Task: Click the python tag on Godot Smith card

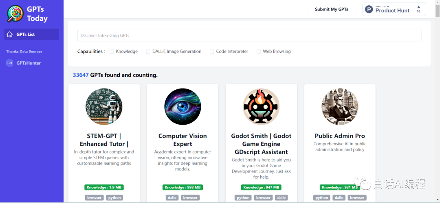Action: tap(243, 198)
